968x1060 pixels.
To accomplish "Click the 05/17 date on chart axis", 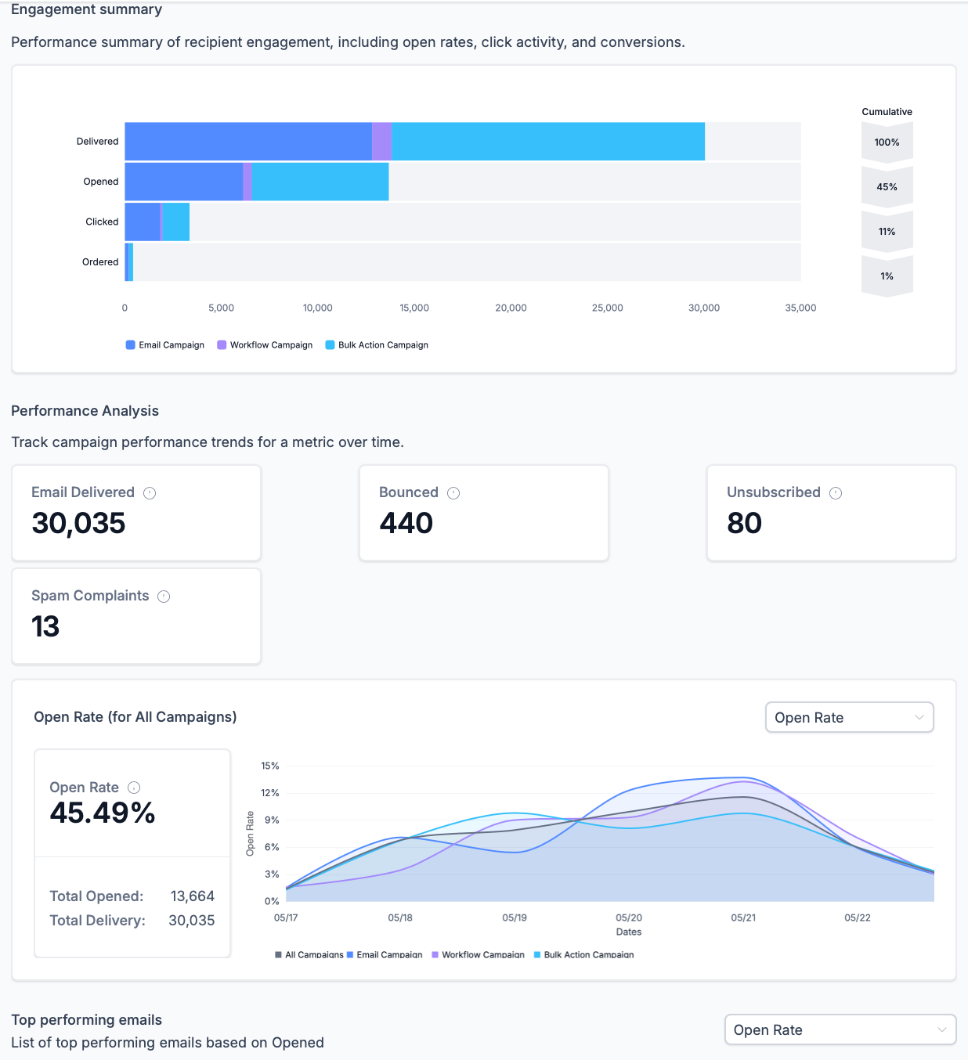I will click(286, 918).
